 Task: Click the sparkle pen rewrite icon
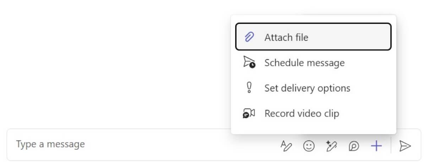click(x=331, y=146)
